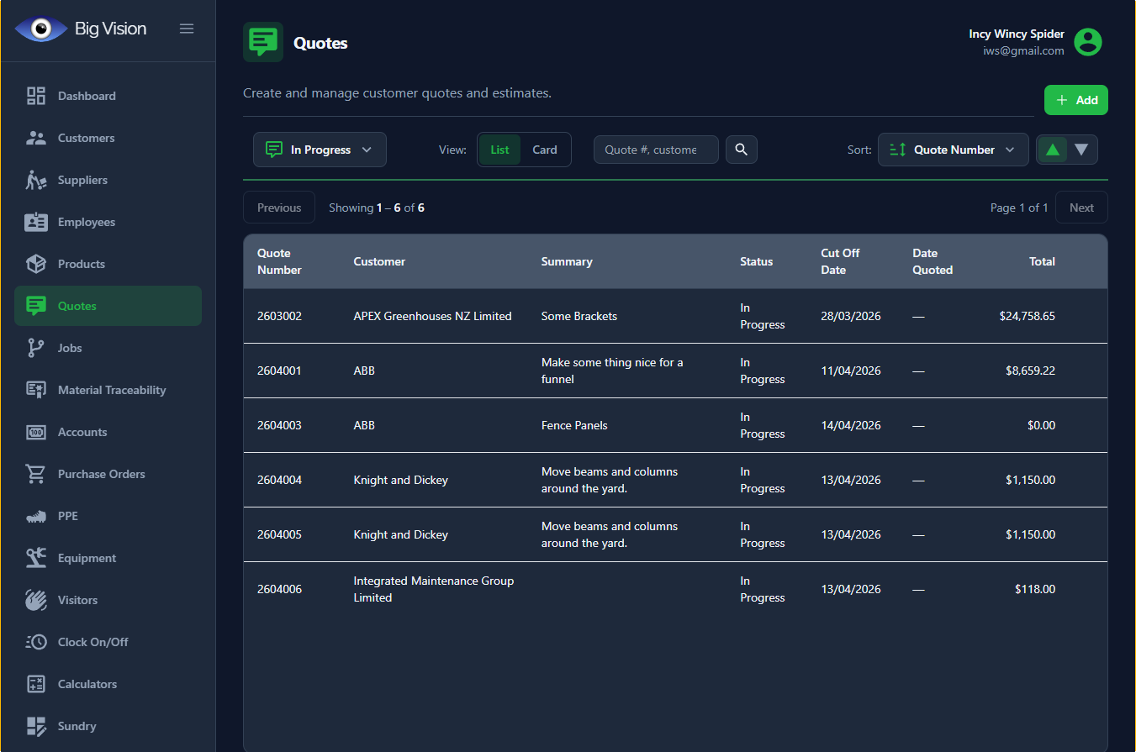Set sort direction to descending arrow
The width and height of the screenshot is (1136, 752).
(x=1081, y=150)
